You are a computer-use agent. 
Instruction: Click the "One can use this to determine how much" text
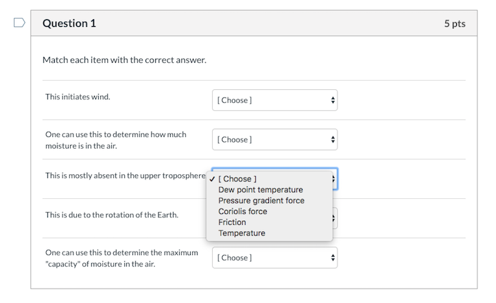116,134
